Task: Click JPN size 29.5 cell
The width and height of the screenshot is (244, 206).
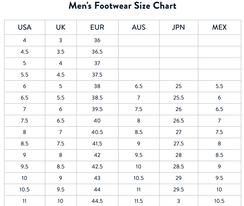Action: tap(178, 190)
